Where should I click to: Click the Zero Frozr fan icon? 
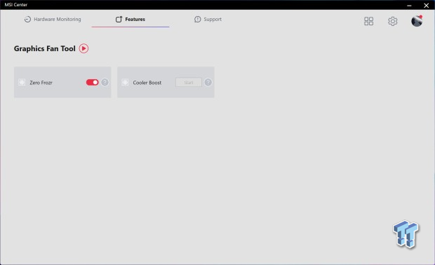point(22,82)
